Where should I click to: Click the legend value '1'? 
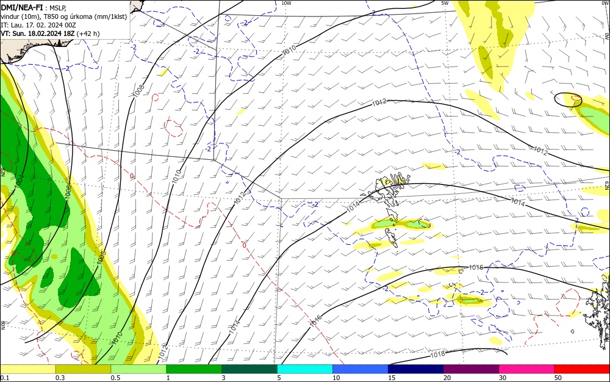(168, 378)
